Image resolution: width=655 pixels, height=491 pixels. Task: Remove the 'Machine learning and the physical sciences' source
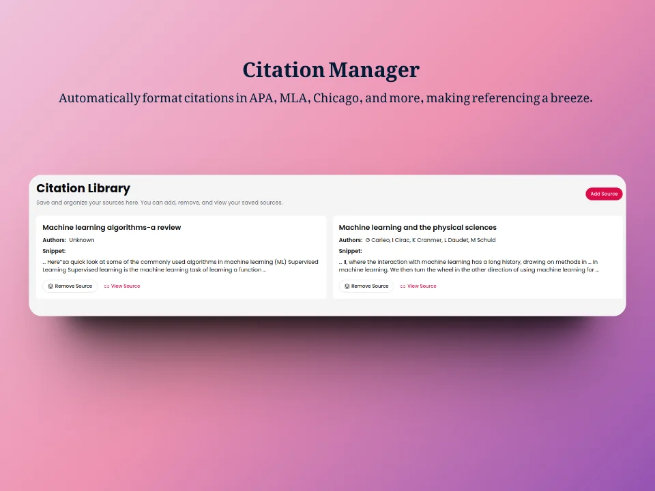pyautogui.click(x=366, y=286)
